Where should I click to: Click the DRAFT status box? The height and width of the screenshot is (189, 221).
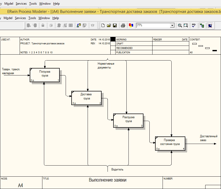pos(113,44)
